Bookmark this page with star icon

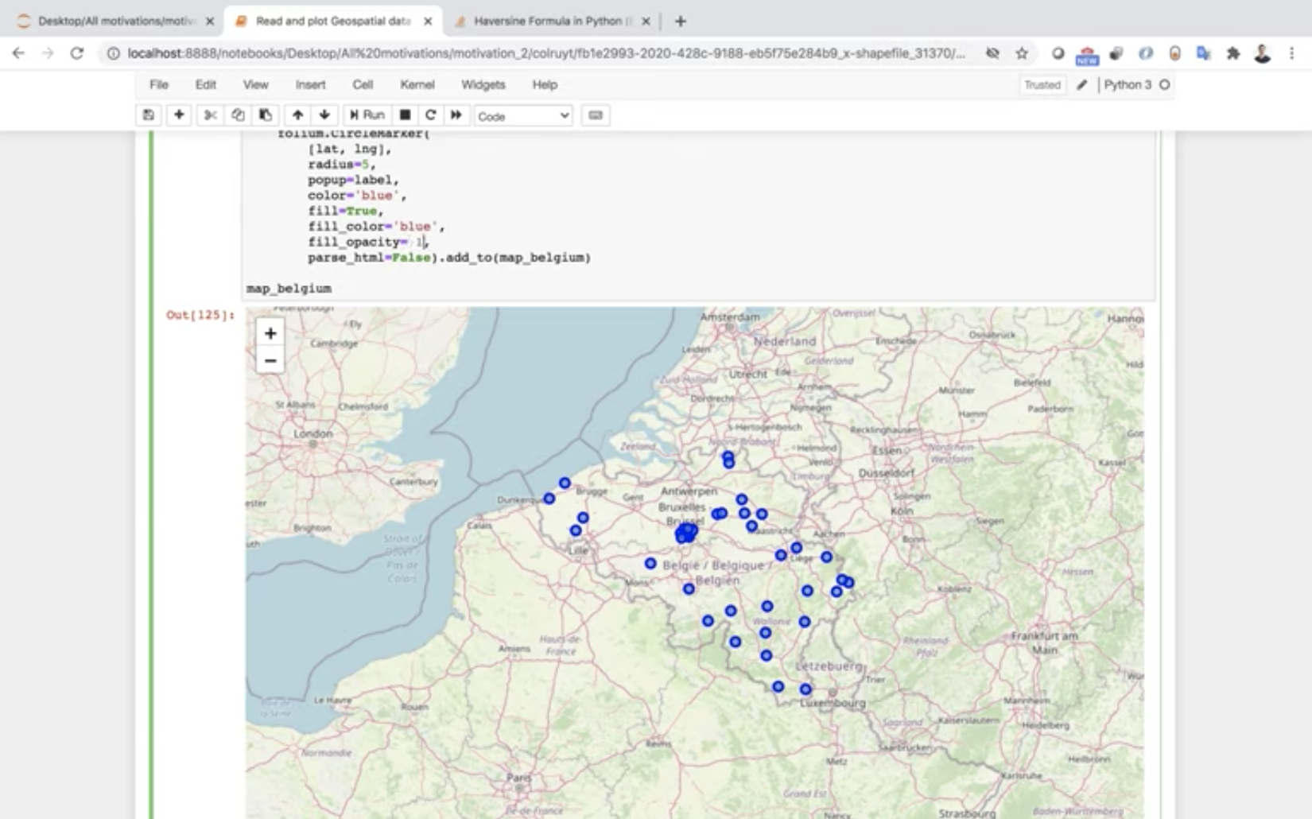[x=1022, y=53]
